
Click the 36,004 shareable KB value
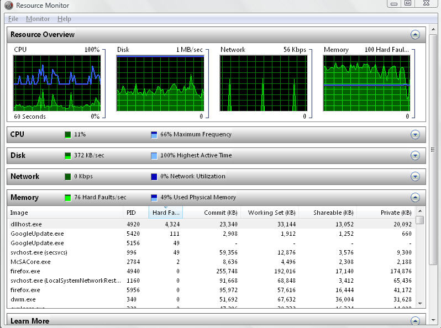pyautogui.click(x=344, y=299)
